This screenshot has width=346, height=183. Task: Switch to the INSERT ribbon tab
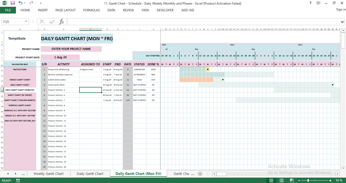click(43, 10)
